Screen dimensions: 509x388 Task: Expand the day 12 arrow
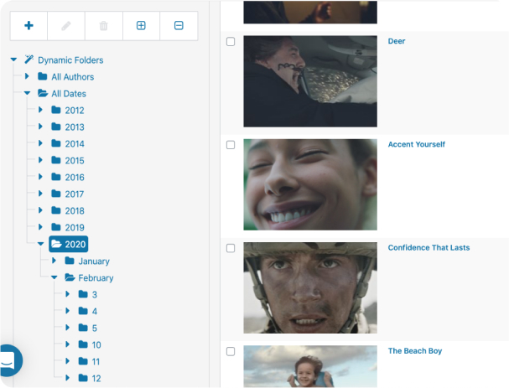click(x=68, y=378)
